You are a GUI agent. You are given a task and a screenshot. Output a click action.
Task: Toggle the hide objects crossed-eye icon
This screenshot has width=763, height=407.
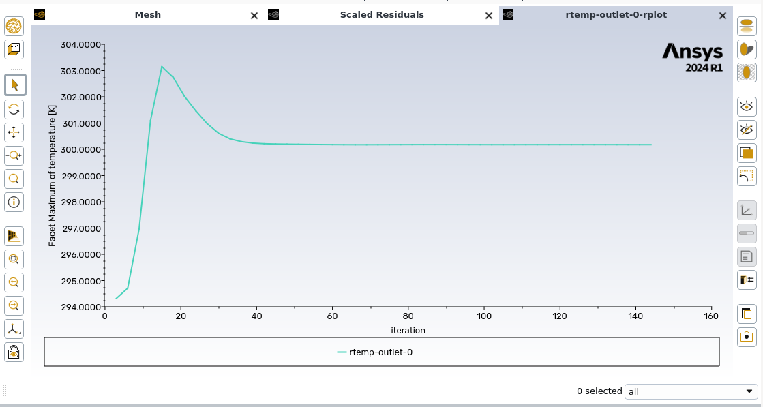747,130
